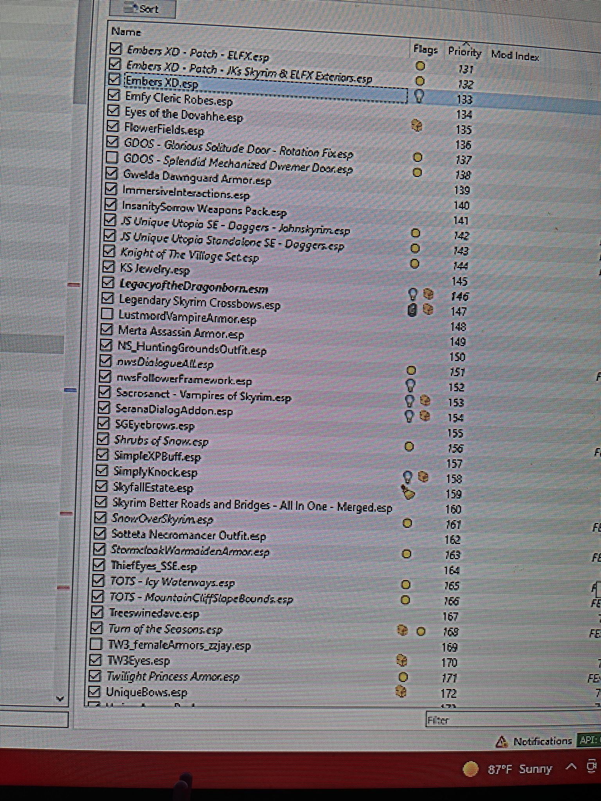This screenshot has height=801, width=601.
Task: Enable the TW3_femaleArmors_zzjay.esp plugin checkbox
Action: pyautogui.click(x=96, y=644)
